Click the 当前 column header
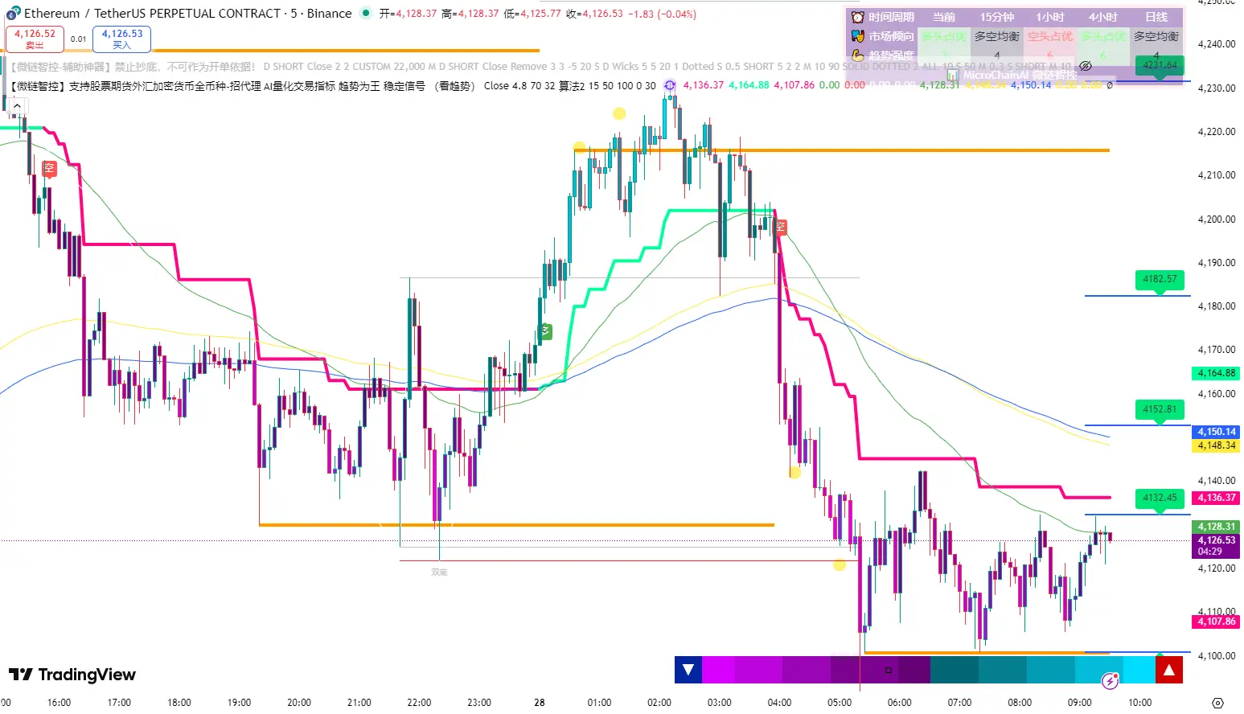The height and width of the screenshot is (714, 1244). (943, 17)
